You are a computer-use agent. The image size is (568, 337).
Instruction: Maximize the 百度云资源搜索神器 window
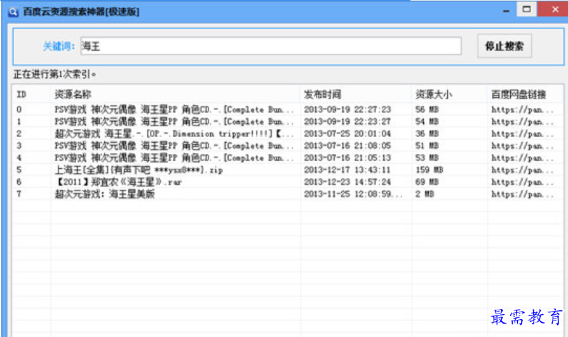[526, 9]
